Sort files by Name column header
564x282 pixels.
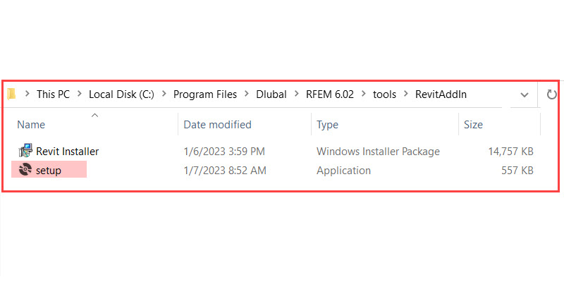31,125
